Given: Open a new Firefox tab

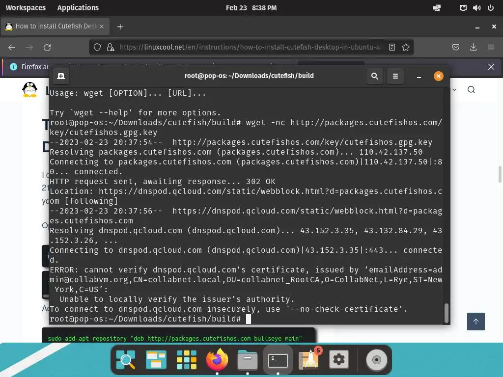Looking at the screenshot, I should click(x=120, y=27).
